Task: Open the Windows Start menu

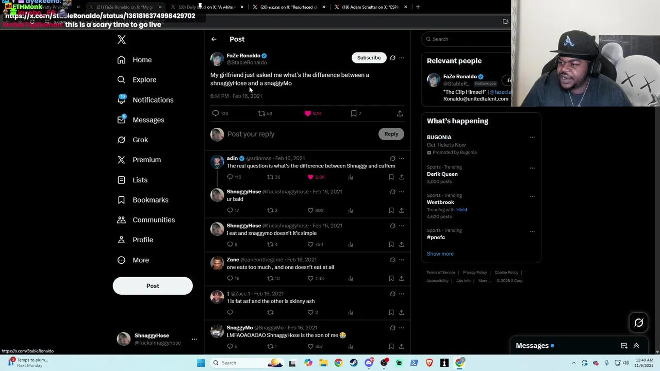Action: (201, 363)
